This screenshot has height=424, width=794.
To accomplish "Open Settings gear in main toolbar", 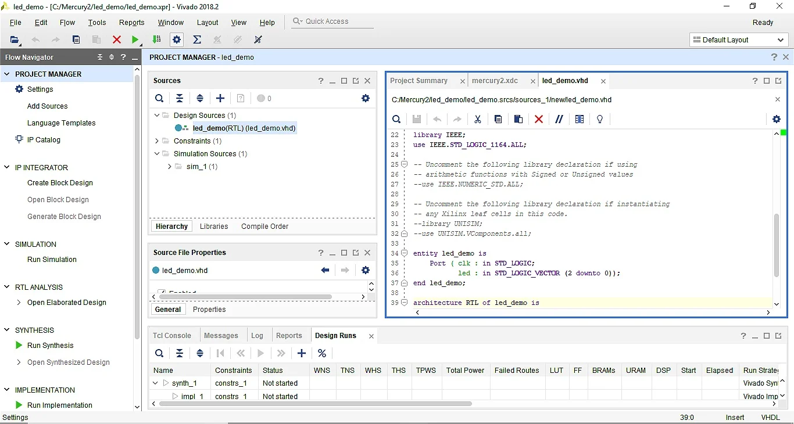I will pos(177,39).
